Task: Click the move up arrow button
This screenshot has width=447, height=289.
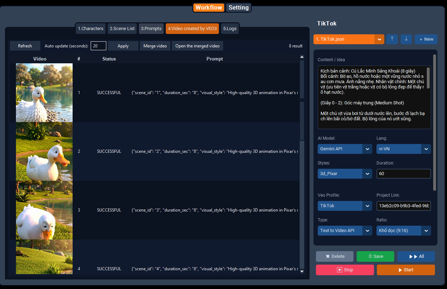Action: click(392, 39)
